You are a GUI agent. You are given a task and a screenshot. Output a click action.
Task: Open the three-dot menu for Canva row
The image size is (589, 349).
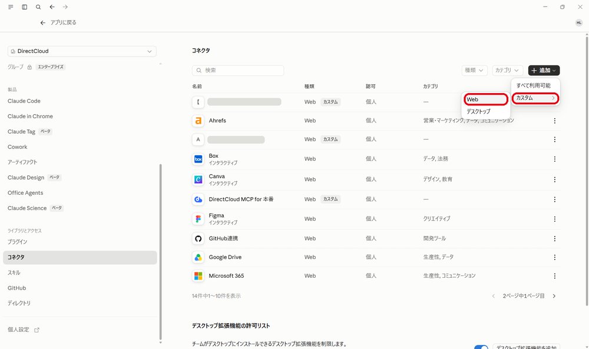click(x=554, y=180)
